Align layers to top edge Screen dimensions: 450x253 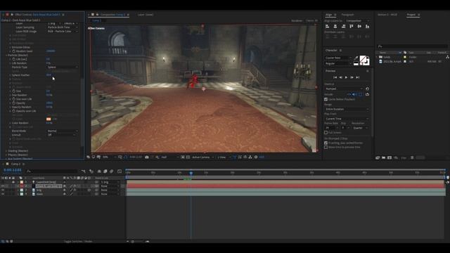pos(352,27)
